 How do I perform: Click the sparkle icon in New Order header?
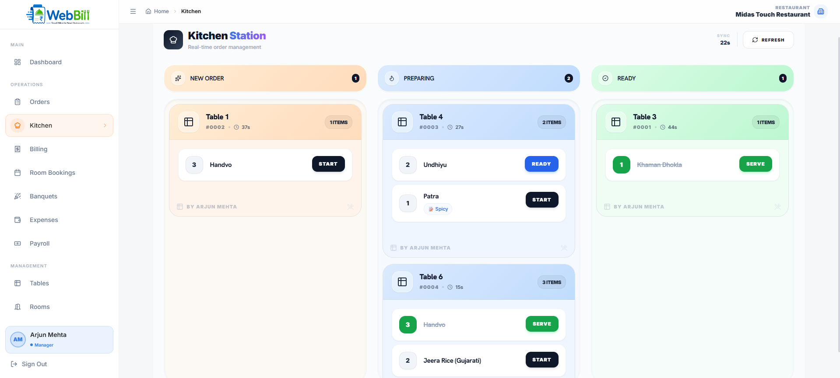pyautogui.click(x=178, y=78)
